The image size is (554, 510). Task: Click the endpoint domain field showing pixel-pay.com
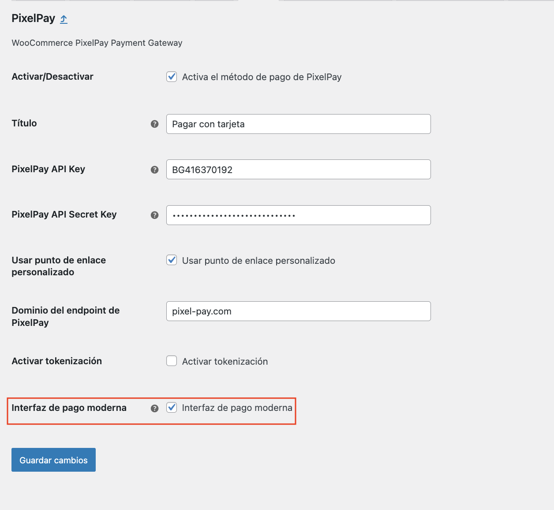click(298, 311)
